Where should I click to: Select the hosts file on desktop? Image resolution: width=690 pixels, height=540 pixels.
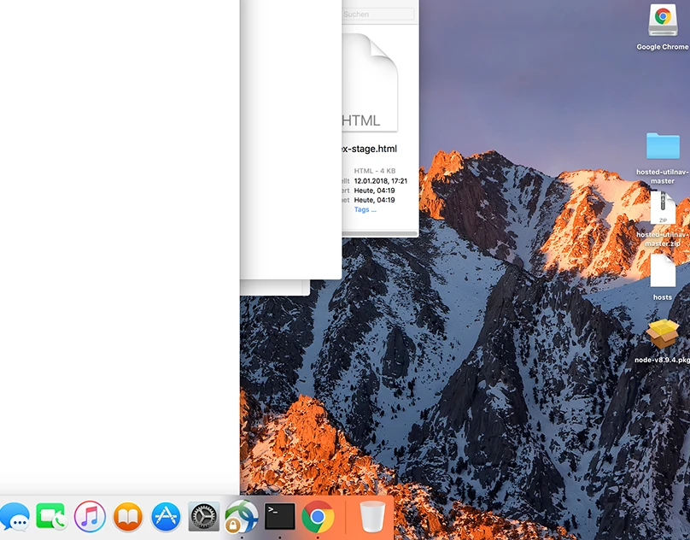pyautogui.click(x=663, y=272)
